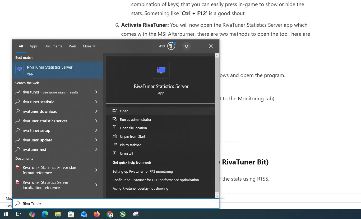This screenshot has width=361, height=219.
Task: Expand the 'rivatuner download' web suggestion arrow
Action: point(96,111)
